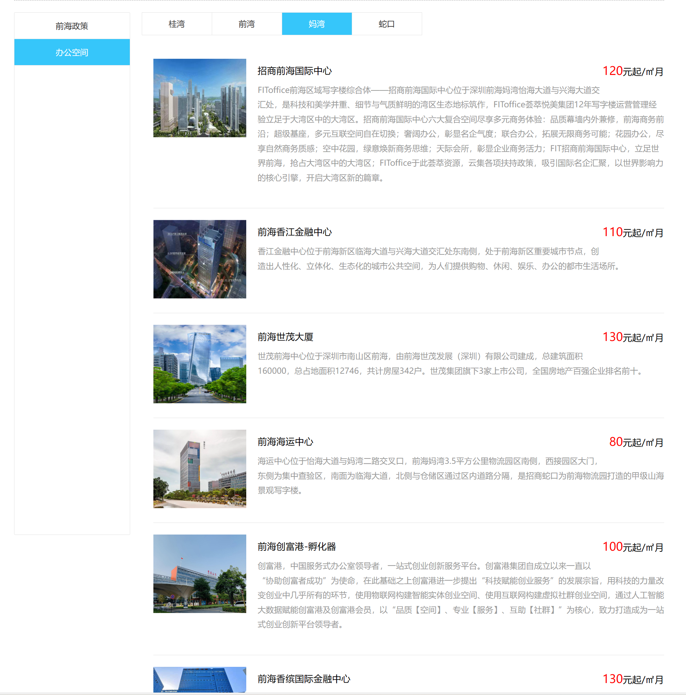686x695 pixels.
Task: Switch to the 前湾 tab
Action: (x=247, y=24)
